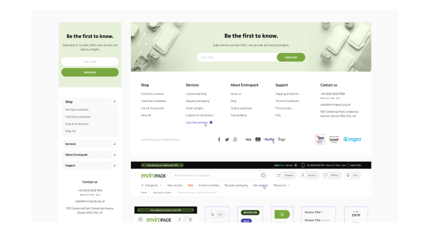This screenshot has height=232, width=430.
Task: Click the ingeo partner logo
Action: [352, 139]
